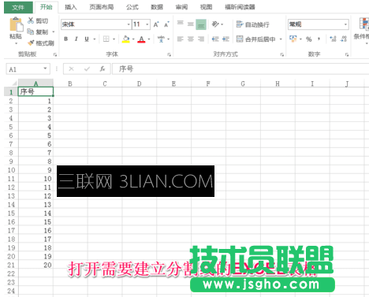Expand the font color dropdown arrow

point(149,39)
